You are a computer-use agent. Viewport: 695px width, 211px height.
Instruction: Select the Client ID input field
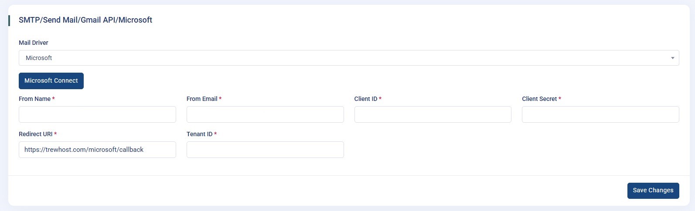point(433,114)
